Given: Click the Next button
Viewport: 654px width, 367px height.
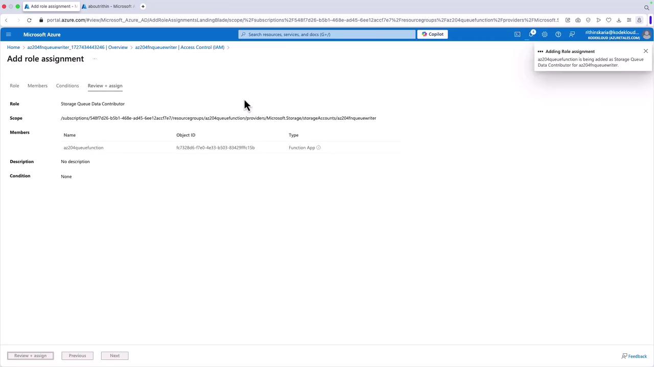Looking at the screenshot, I should tap(114, 356).
